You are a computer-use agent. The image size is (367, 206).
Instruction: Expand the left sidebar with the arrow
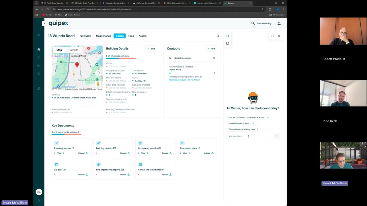(44, 23)
